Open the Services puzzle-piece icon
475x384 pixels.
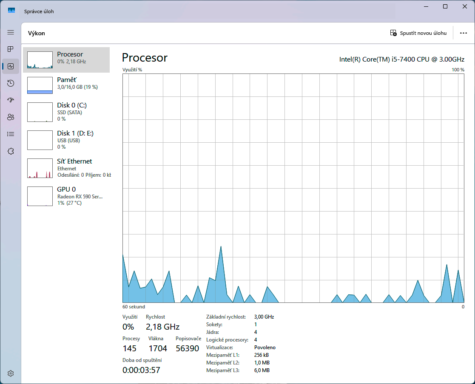pos(11,151)
